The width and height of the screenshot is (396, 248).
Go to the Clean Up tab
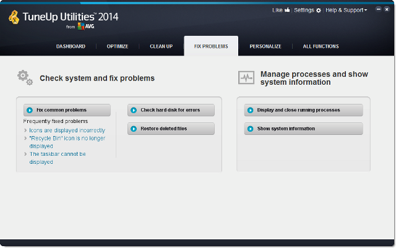tap(161, 46)
